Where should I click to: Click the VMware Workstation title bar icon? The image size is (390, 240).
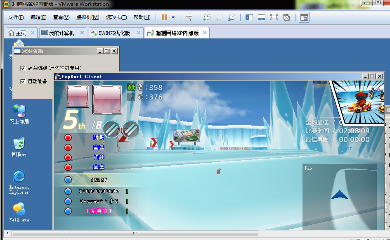coord(7,4)
